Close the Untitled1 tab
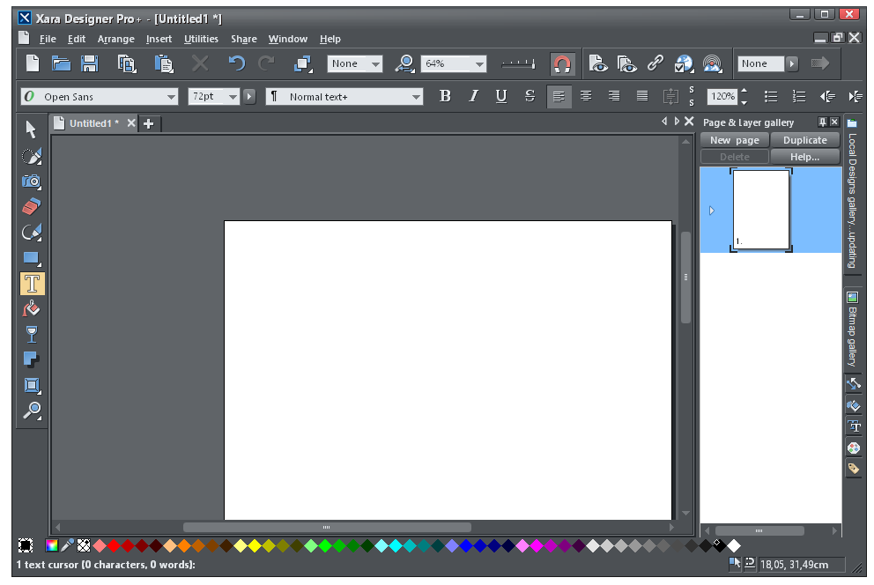 click(131, 123)
